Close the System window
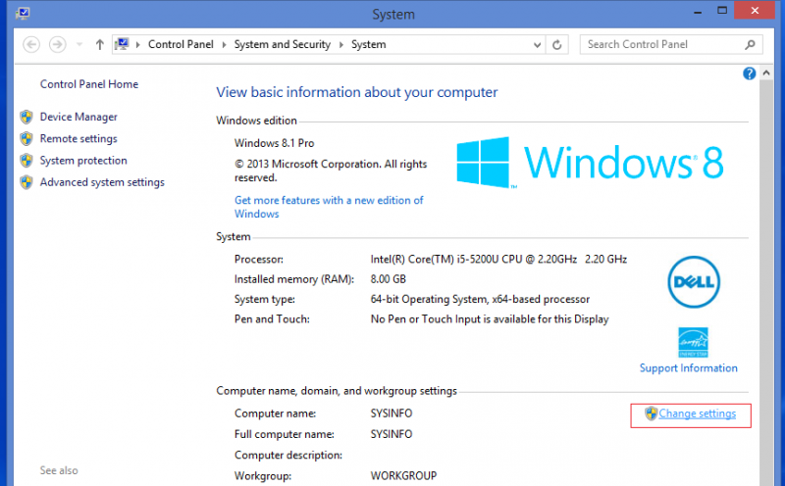This screenshot has height=486, width=785. click(755, 11)
